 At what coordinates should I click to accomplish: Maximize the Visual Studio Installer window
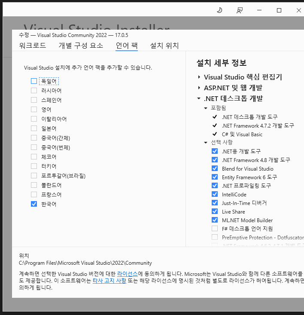tap(279, 10)
